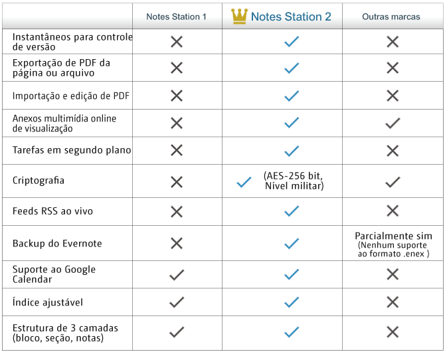The height and width of the screenshot is (352, 445).
Task: Select the Notes Station 1 column header
Action: coord(177,17)
